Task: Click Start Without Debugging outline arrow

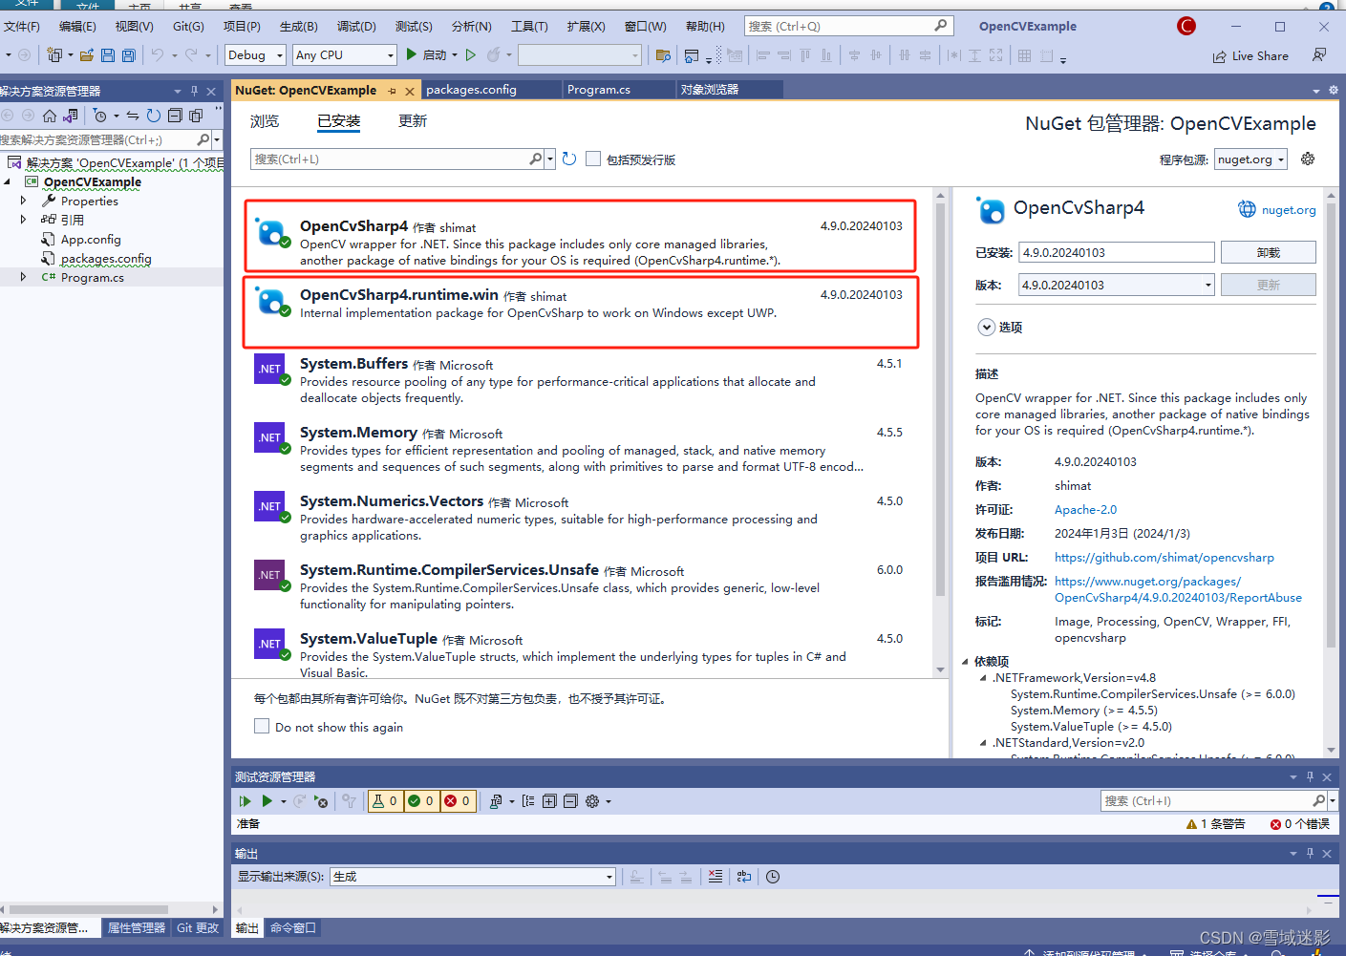Action: point(471,54)
